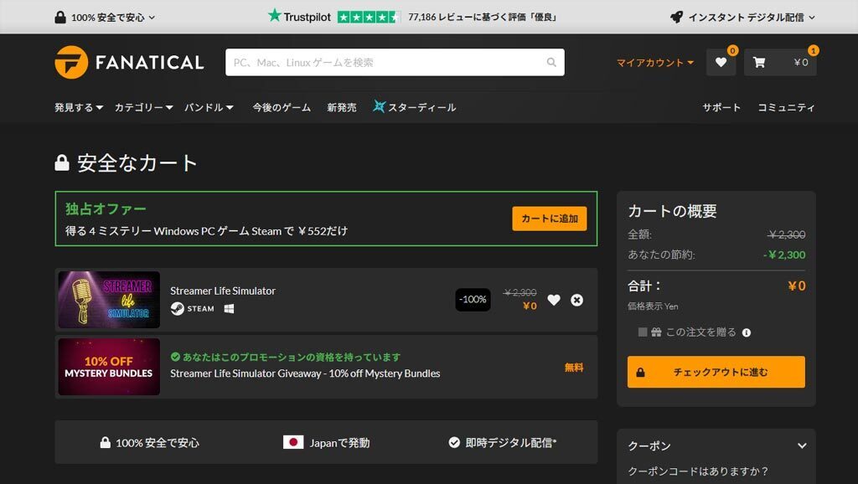Expand the インスタント デジタル配信 dropdown

[743, 18]
